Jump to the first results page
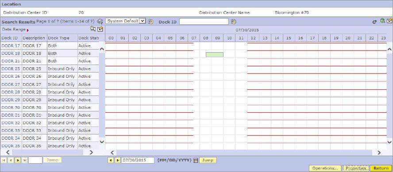The height and width of the screenshot is (172, 393). click(x=4, y=160)
